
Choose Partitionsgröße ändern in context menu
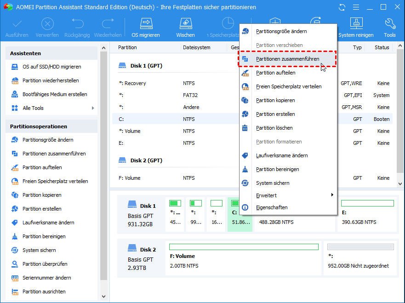point(288,31)
